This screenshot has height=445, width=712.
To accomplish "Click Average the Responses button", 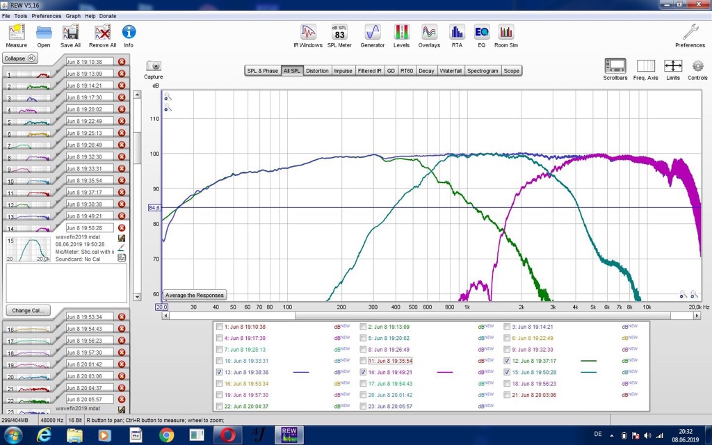I will (194, 296).
